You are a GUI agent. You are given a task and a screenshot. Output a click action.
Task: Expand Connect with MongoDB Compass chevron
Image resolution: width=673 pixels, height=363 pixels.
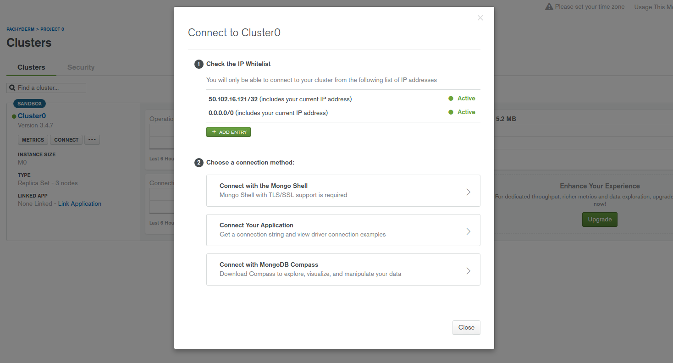468,271
